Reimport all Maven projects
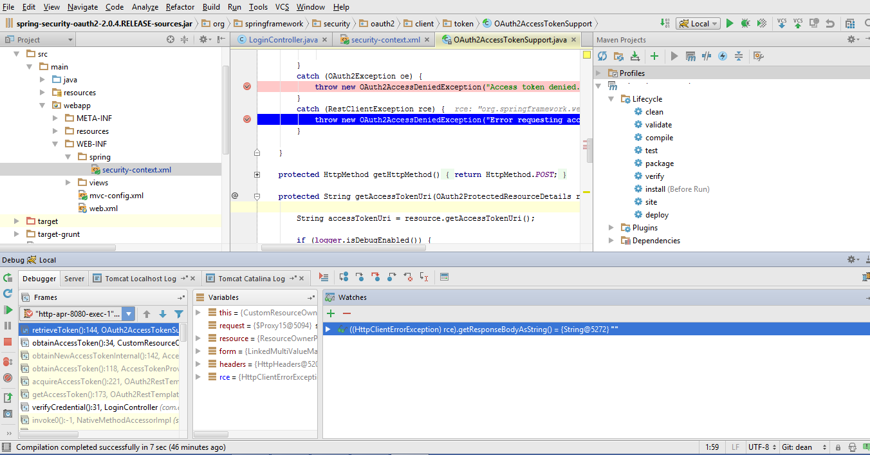 click(x=602, y=57)
